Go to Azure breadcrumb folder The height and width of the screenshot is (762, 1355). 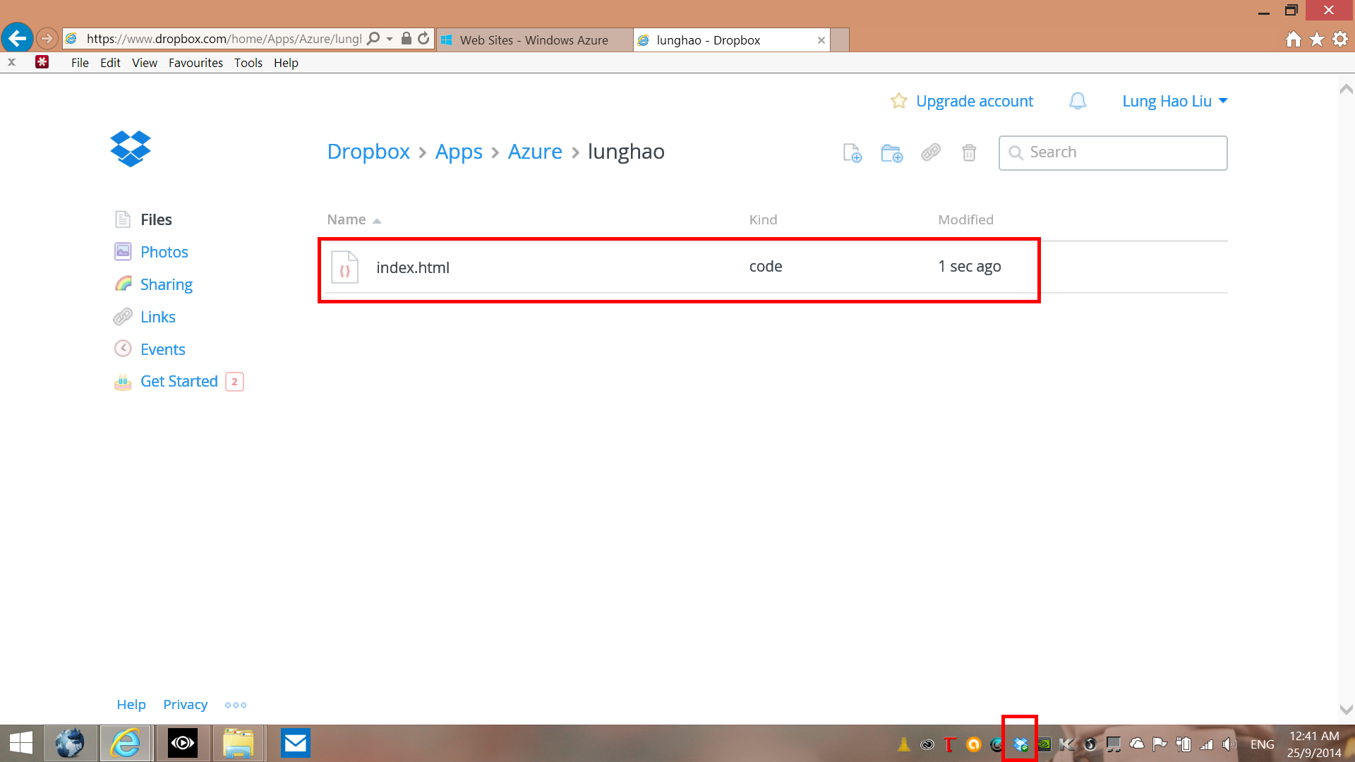pos(535,152)
